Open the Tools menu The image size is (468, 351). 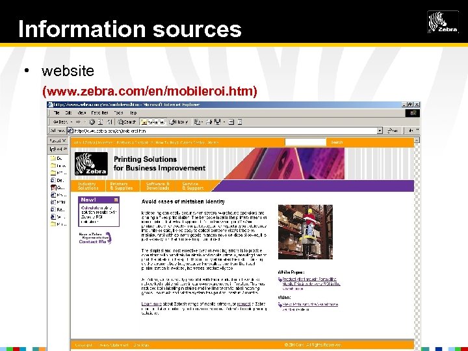118,113
